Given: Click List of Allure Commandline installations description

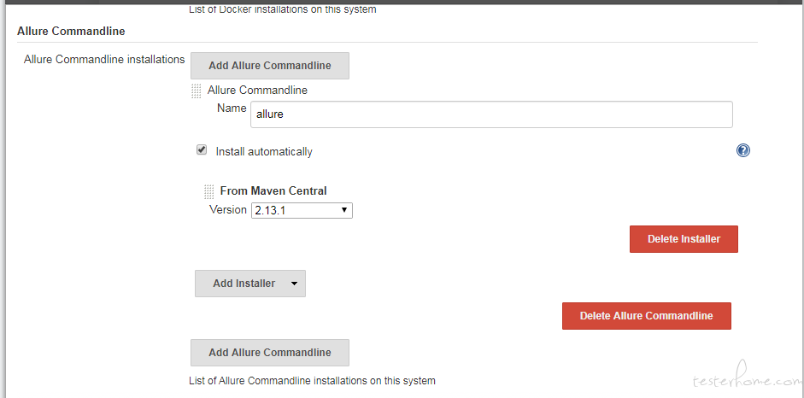Looking at the screenshot, I should click(x=312, y=381).
